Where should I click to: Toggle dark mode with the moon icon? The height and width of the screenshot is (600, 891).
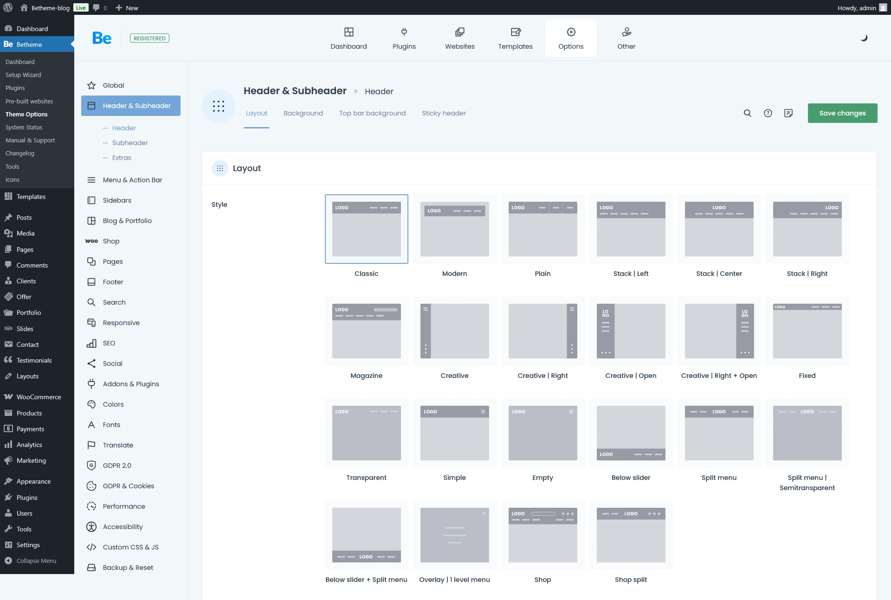coord(864,38)
